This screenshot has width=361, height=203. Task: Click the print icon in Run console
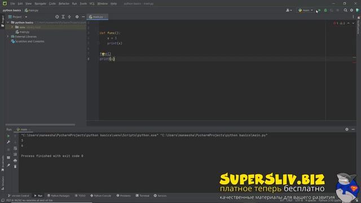point(15,160)
